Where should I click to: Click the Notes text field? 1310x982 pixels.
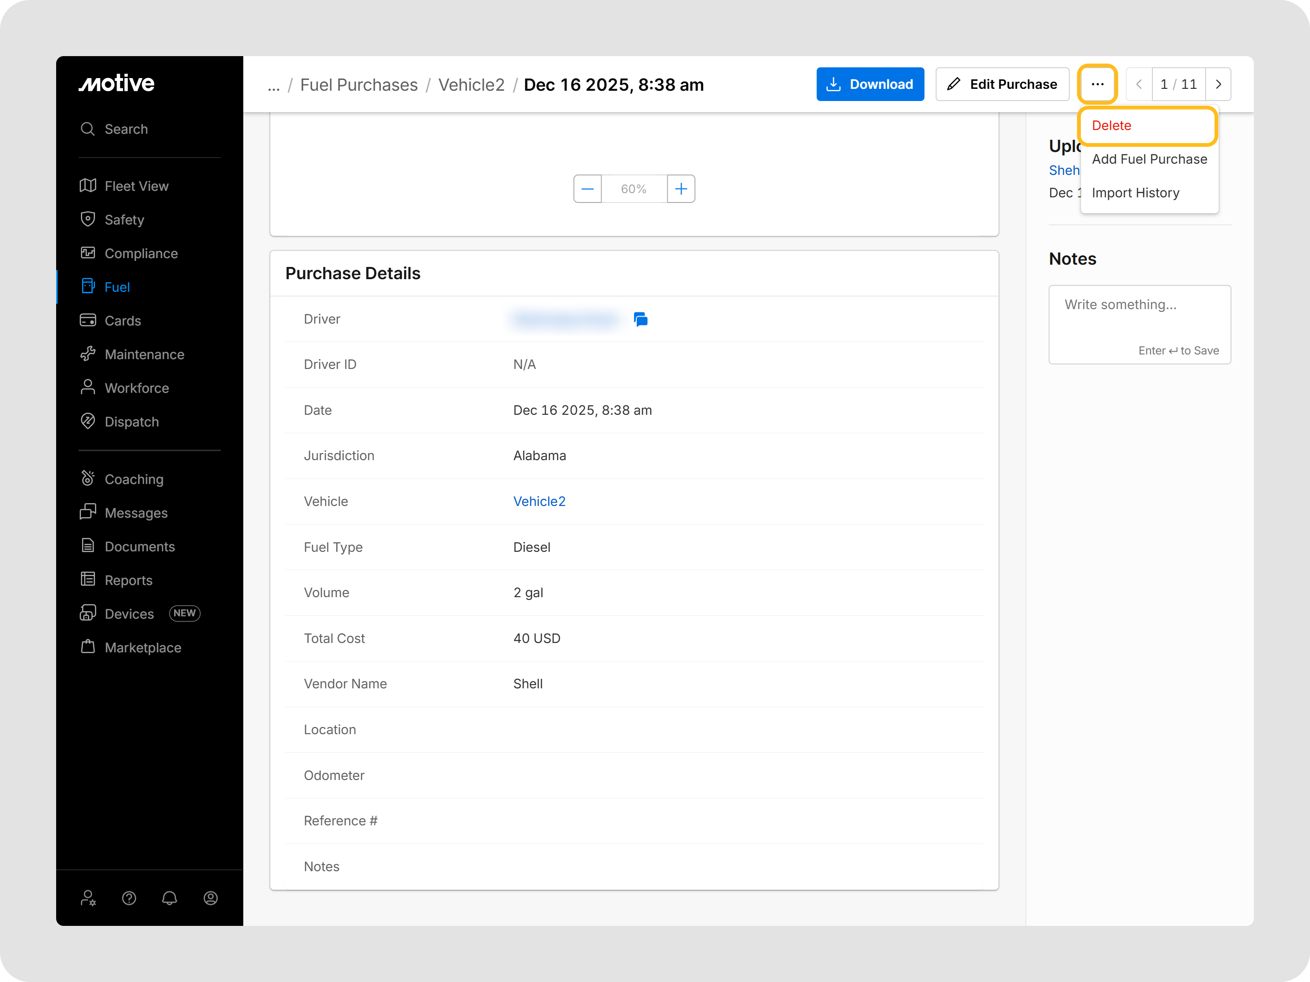(x=1139, y=317)
